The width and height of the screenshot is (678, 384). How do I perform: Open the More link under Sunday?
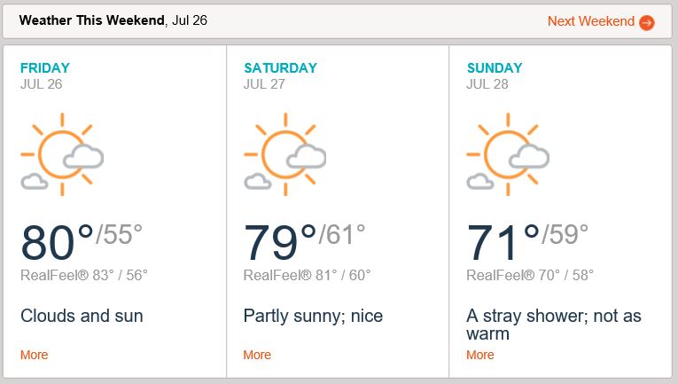pos(480,355)
